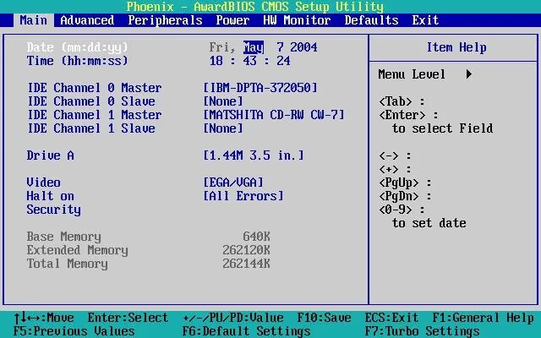The height and width of the screenshot is (338, 541).
Task: Click the 262144K total memory value
Action: (246, 264)
